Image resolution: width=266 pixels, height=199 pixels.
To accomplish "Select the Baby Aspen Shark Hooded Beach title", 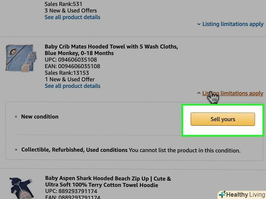I will click(x=108, y=182).
